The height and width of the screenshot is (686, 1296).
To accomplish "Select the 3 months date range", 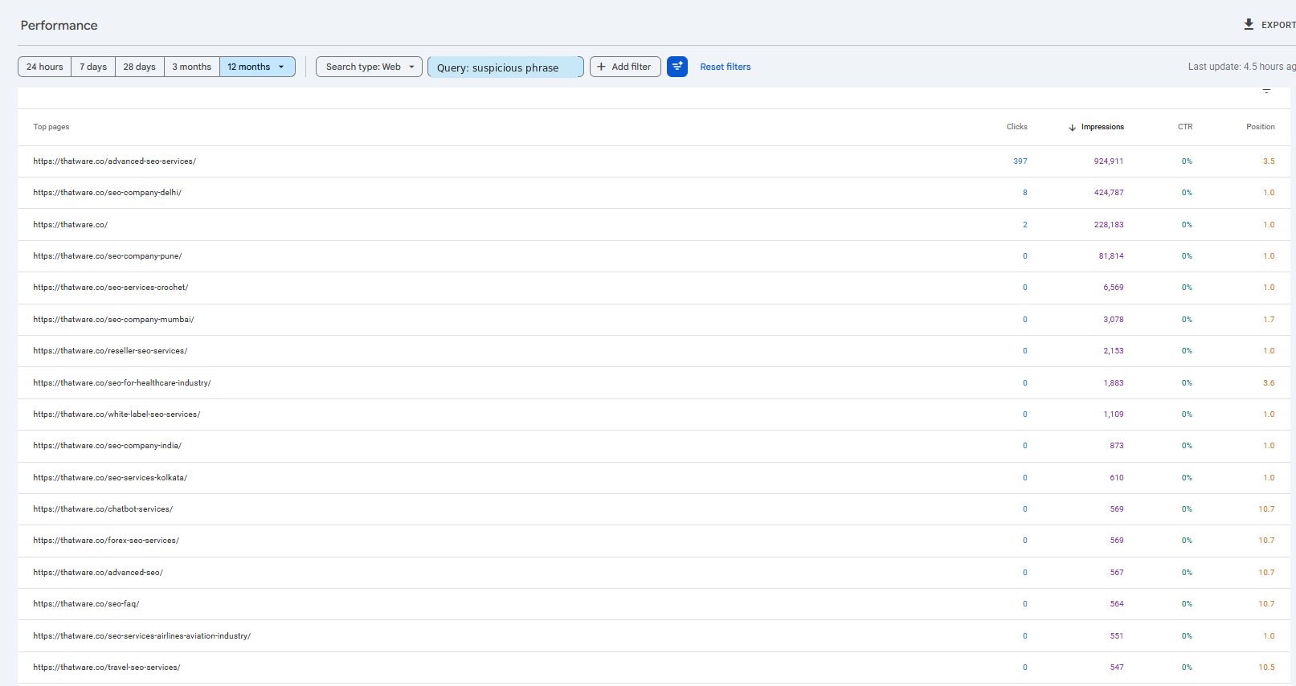I will click(x=192, y=67).
